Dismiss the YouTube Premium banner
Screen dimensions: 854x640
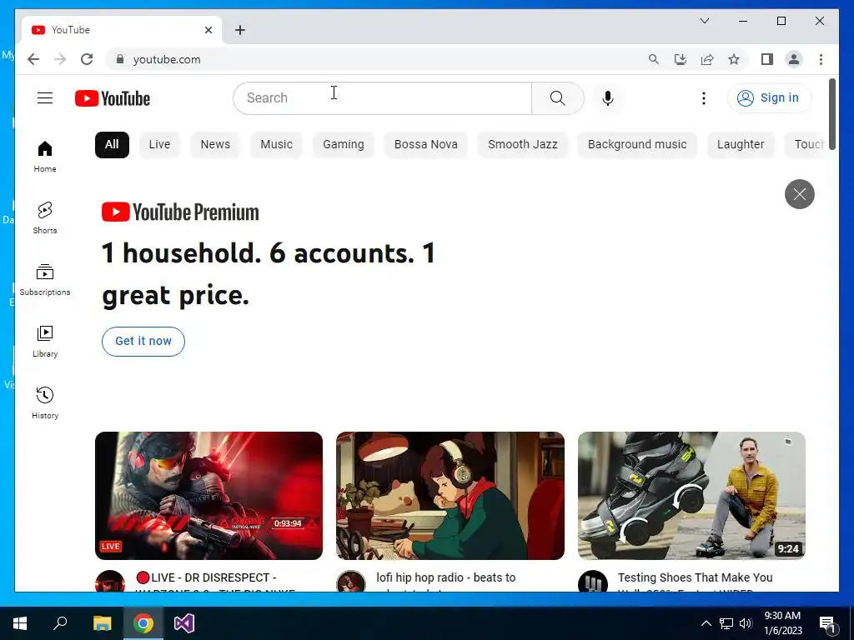(x=800, y=193)
